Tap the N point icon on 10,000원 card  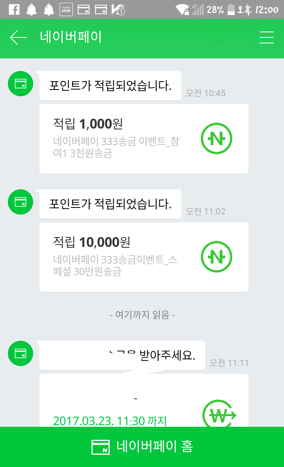pyautogui.click(x=217, y=257)
